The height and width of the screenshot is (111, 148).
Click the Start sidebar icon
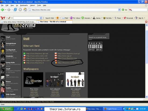click(x=3, y=39)
